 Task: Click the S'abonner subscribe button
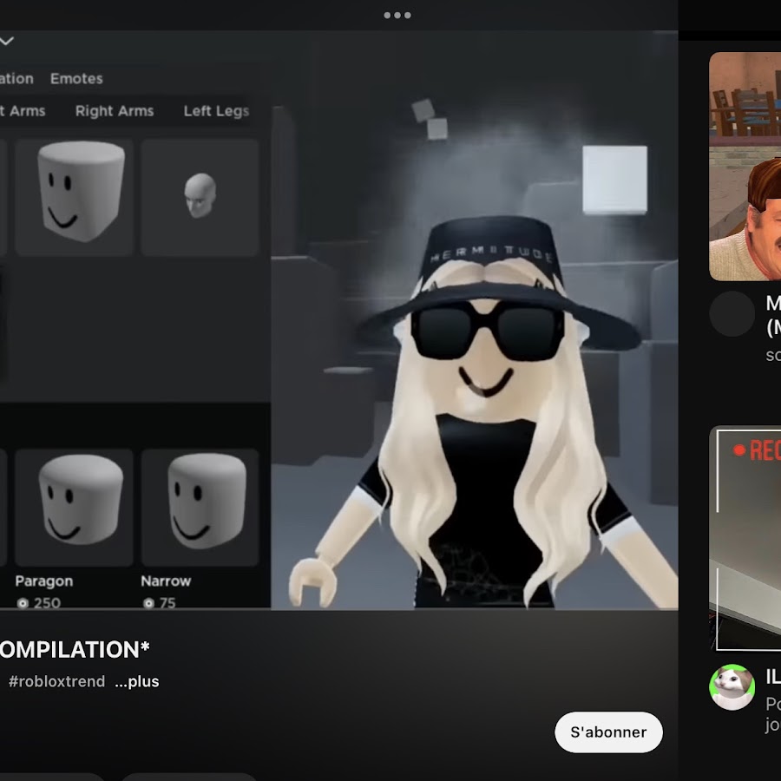tap(608, 732)
